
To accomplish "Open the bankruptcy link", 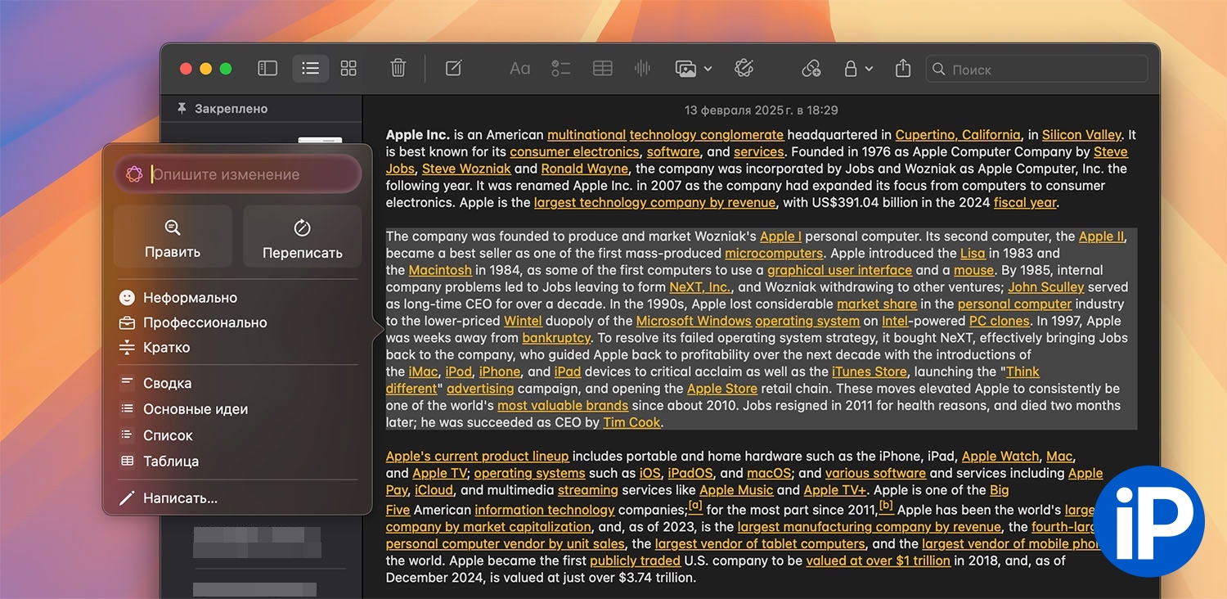I will 556,338.
